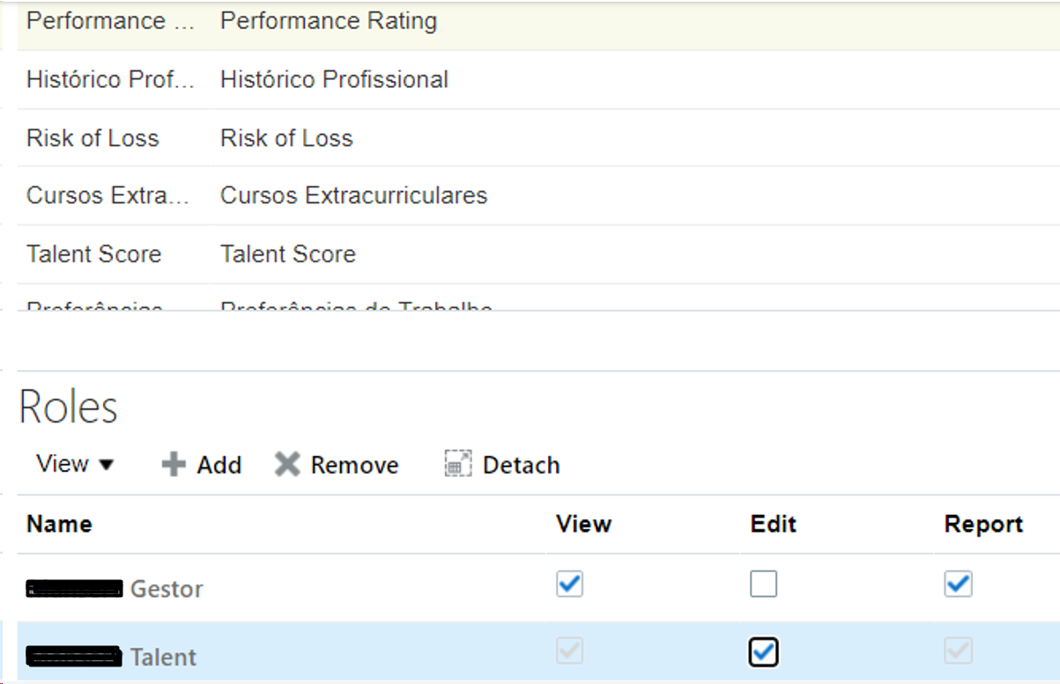The width and height of the screenshot is (1060, 684).
Task: Uncheck the Report box for Gestor
Action: (x=959, y=585)
